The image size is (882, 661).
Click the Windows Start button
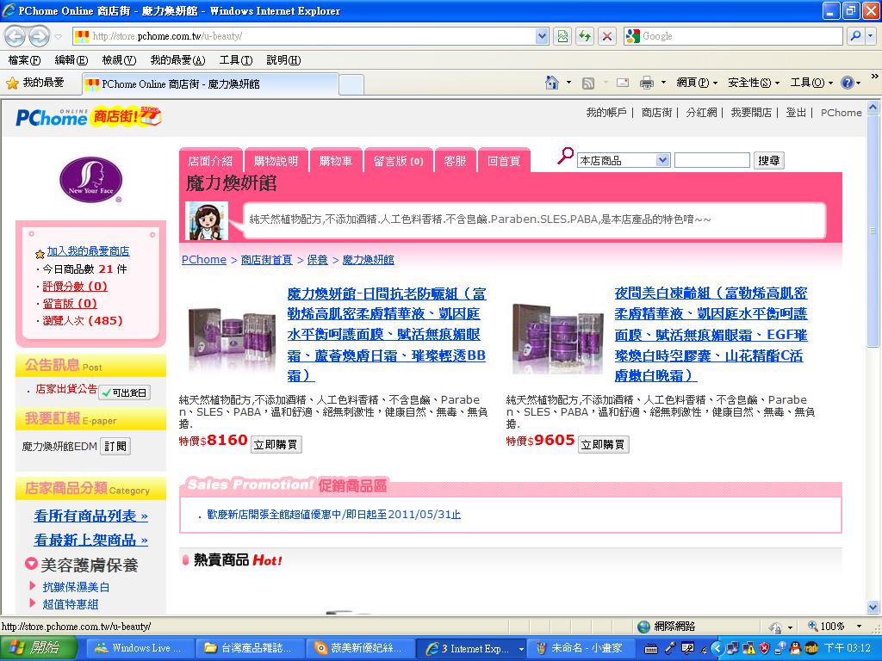pyautogui.click(x=38, y=648)
